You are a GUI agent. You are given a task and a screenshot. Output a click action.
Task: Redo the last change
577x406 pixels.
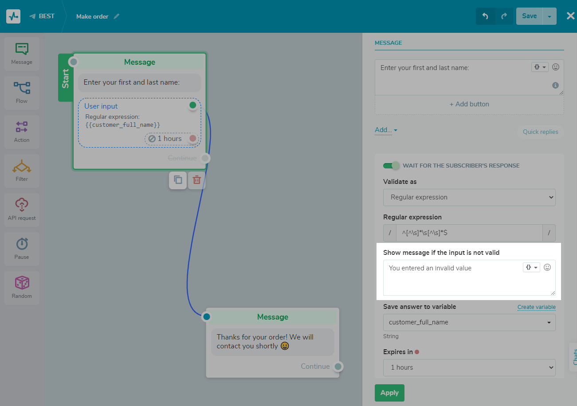click(504, 16)
